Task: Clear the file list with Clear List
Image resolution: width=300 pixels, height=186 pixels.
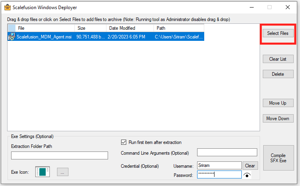Action: (x=278, y=59)
